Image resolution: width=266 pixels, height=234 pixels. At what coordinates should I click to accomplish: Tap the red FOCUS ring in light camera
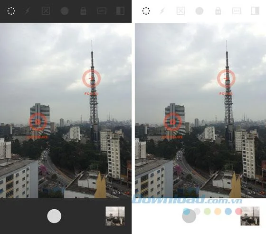pos(226,78)
